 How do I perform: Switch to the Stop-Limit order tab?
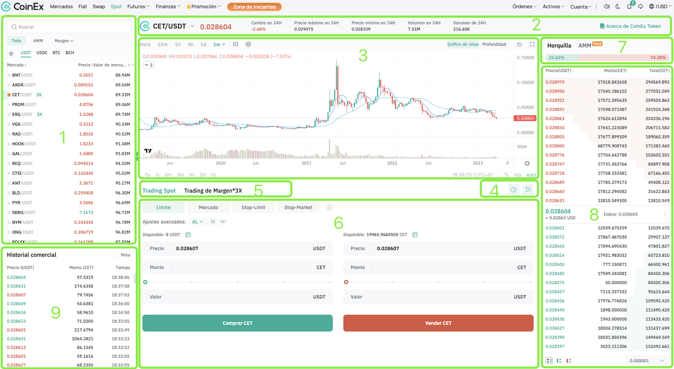[253, 207]
